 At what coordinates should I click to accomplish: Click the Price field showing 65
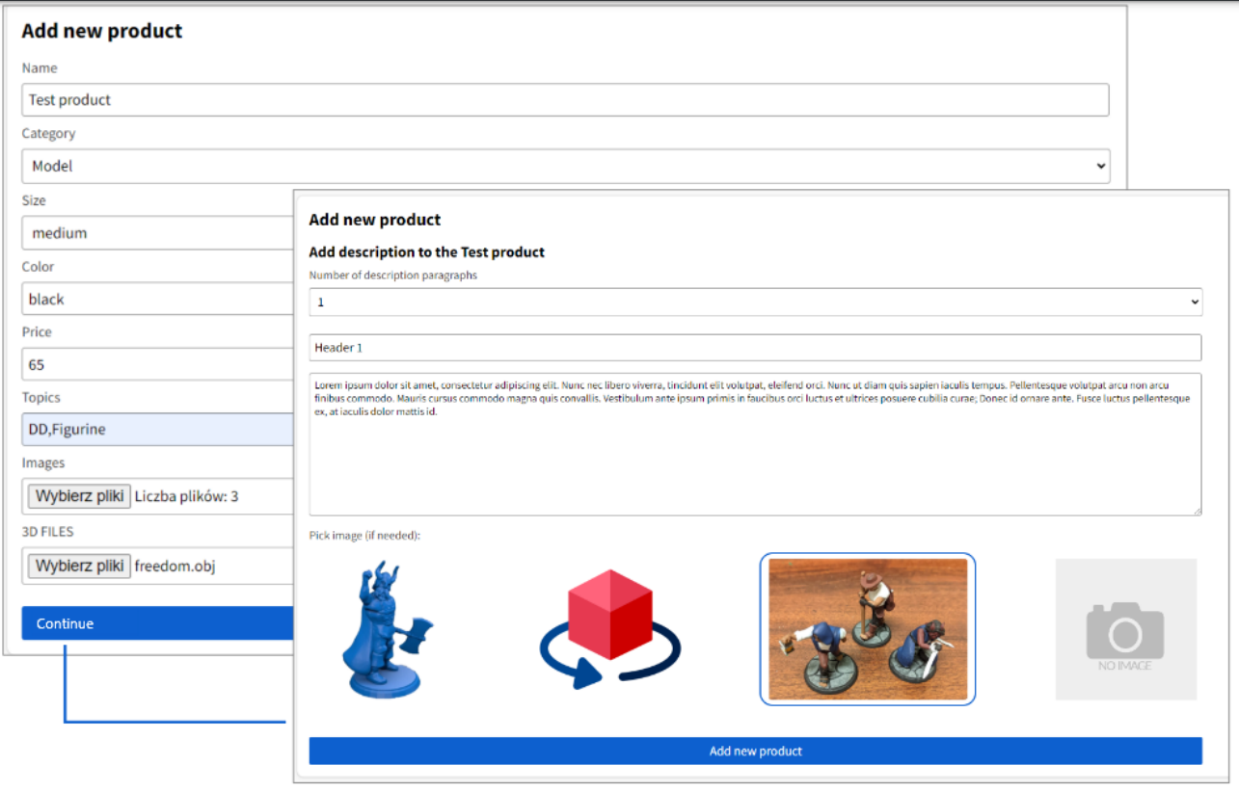[154, 364]
